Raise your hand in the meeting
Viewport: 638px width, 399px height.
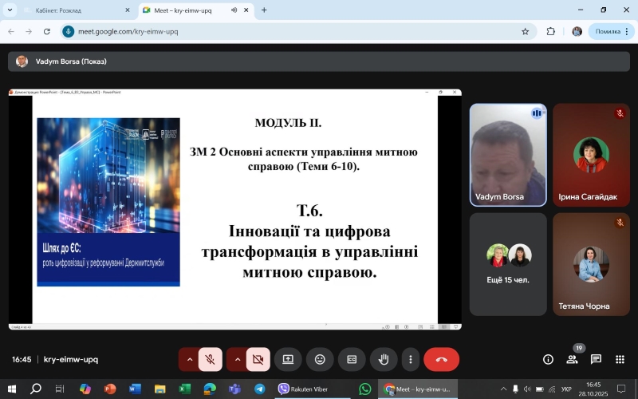(383, 360)
